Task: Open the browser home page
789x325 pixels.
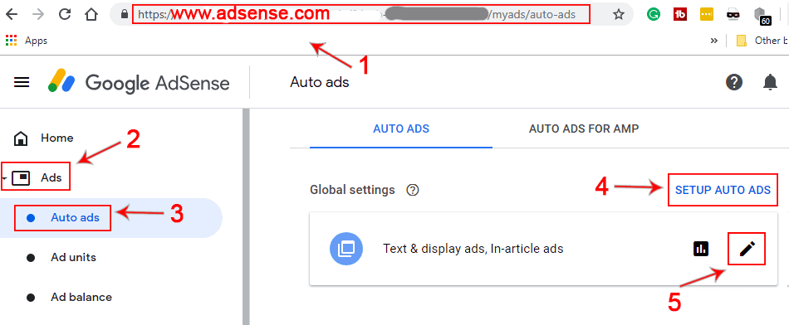Action: tap(91, 14)
